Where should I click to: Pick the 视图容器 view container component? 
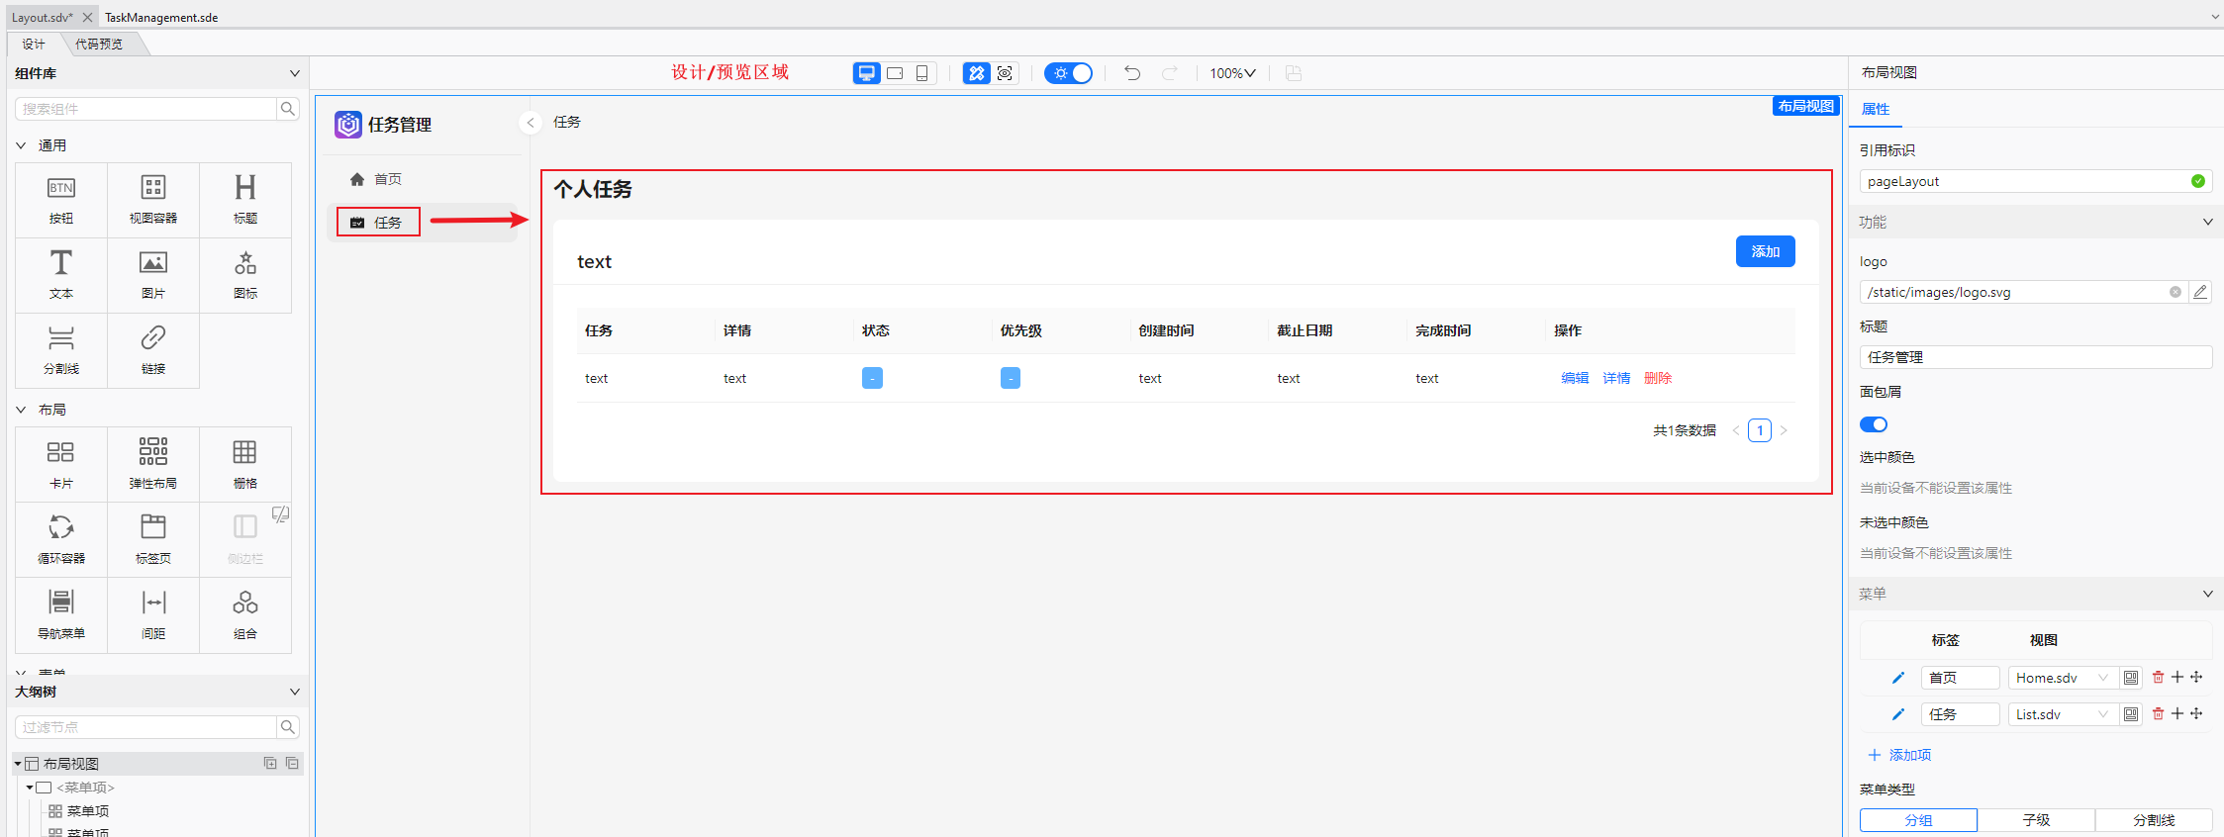tap(153, 199)
